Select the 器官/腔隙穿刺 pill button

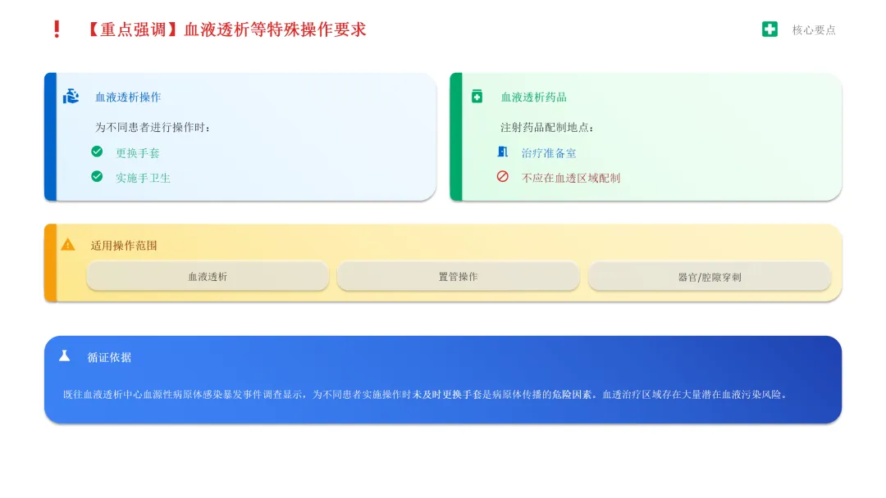pos(709,276)
